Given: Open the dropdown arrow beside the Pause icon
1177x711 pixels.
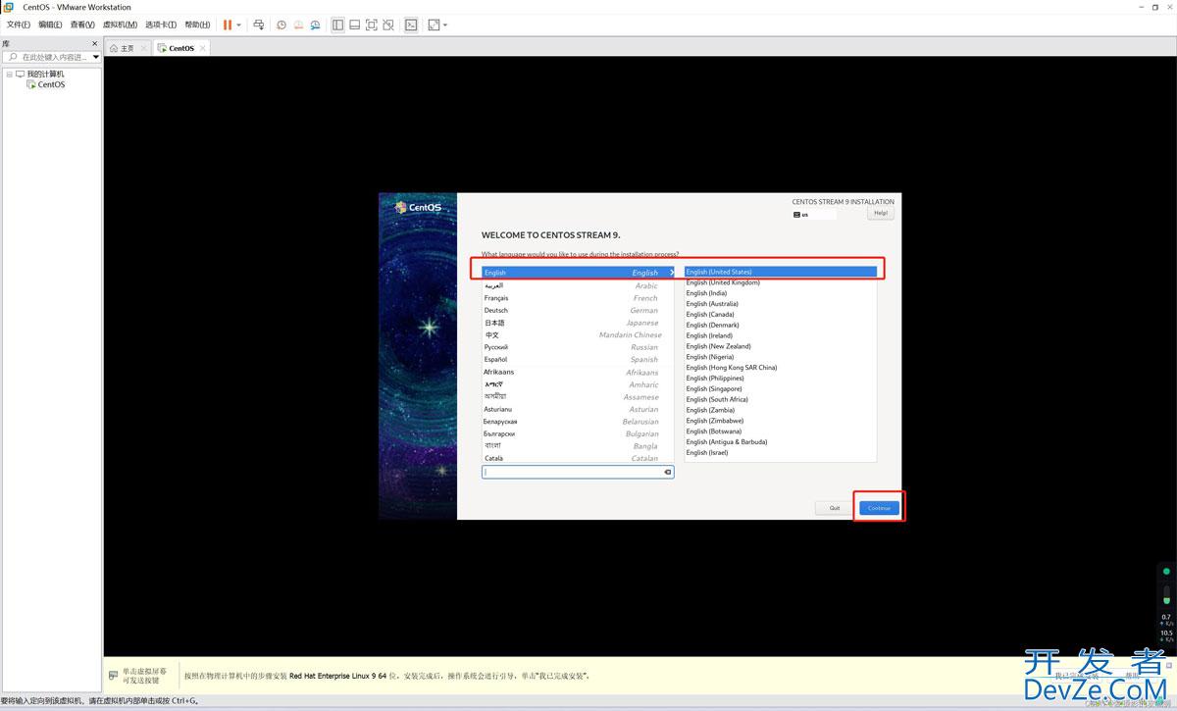Looking at the screenshot, I should tap(238, 25).
